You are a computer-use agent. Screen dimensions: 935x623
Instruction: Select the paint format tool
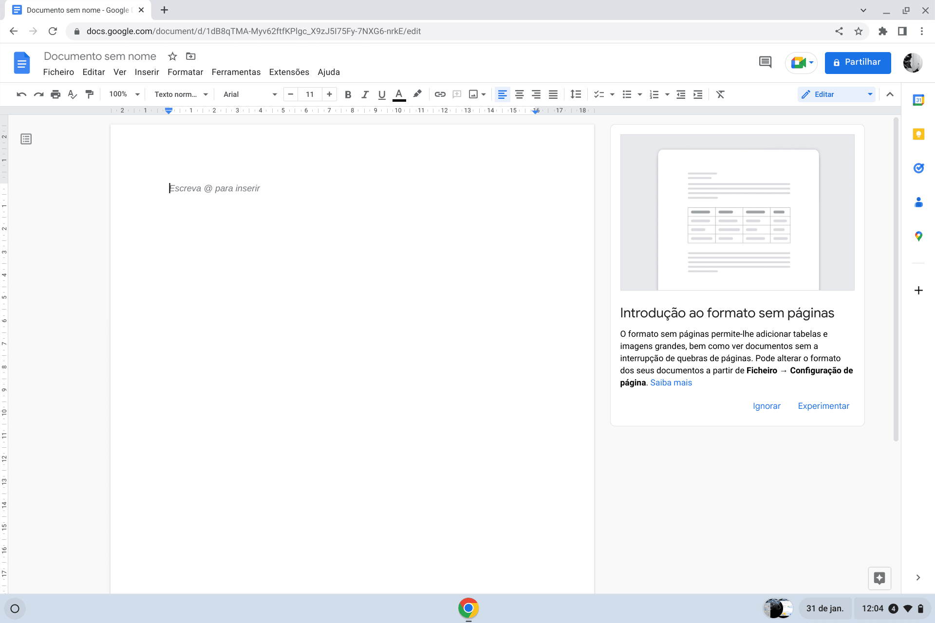[x=89, y=94]
